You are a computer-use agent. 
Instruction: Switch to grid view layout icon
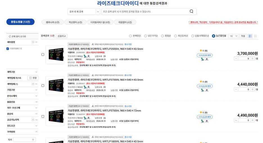[255, 36]
